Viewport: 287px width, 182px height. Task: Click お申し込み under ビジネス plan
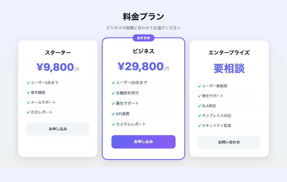pyautogui.click(x=143, y=142)
